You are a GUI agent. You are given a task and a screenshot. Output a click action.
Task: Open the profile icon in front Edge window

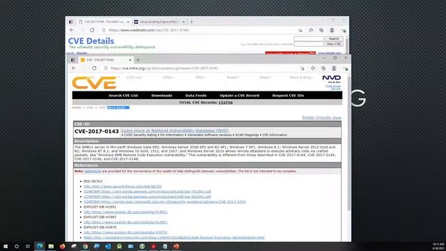point(334,68)
